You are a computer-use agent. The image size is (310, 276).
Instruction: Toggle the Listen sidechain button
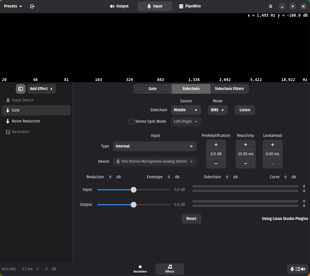coord(244,110)
